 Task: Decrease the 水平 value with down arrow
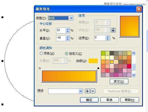coord(68,32)
